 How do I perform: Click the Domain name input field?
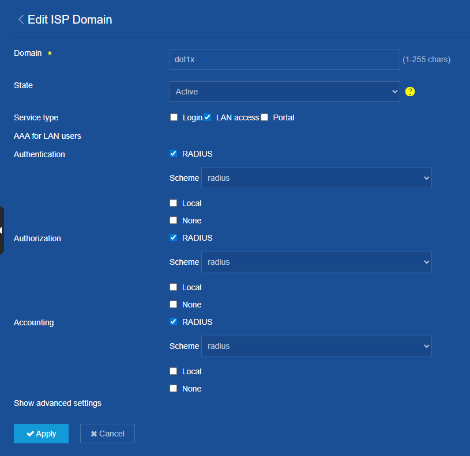pos(284,59)
